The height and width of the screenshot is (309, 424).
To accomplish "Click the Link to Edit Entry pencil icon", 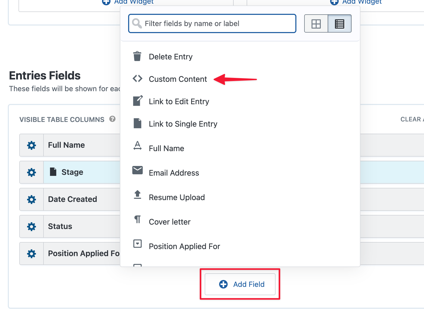I will (137, 101).
